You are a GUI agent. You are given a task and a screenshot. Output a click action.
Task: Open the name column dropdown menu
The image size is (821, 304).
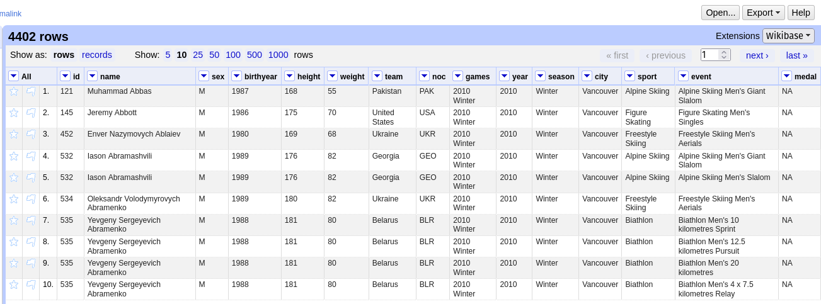pos(92,76)
